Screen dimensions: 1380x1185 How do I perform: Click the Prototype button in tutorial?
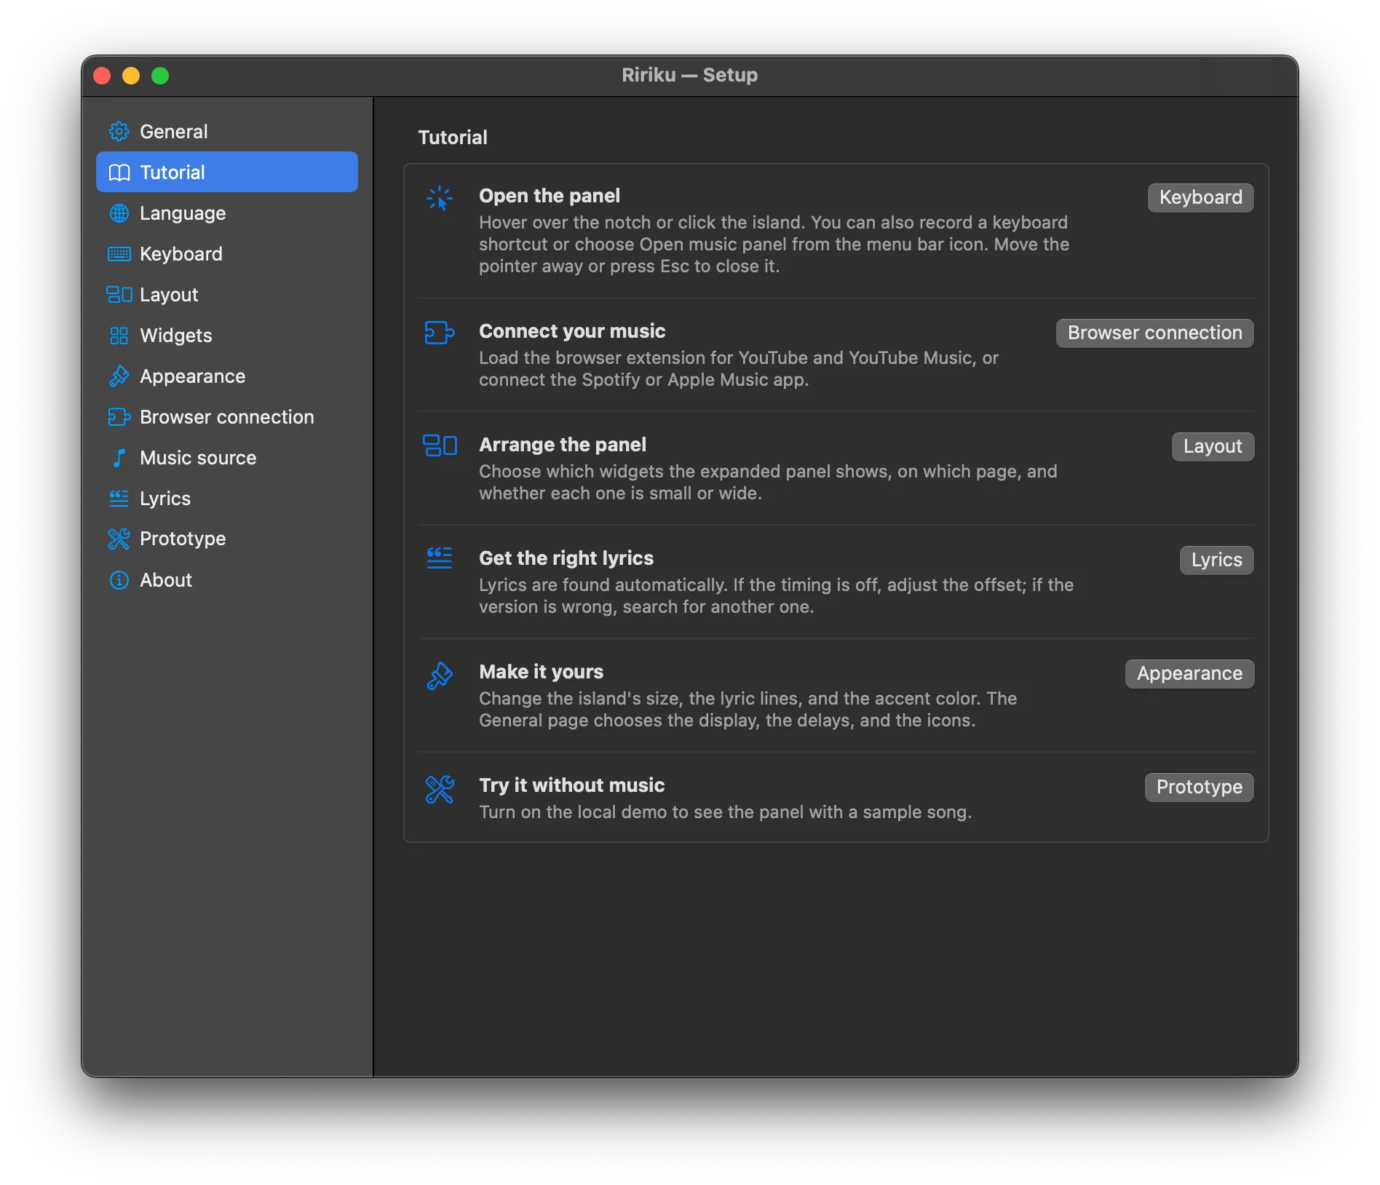[1199, 787]
